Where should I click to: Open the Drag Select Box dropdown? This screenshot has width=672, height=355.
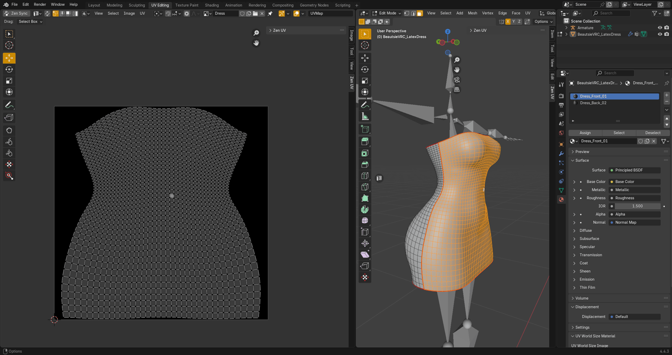[x=30, y=21]
